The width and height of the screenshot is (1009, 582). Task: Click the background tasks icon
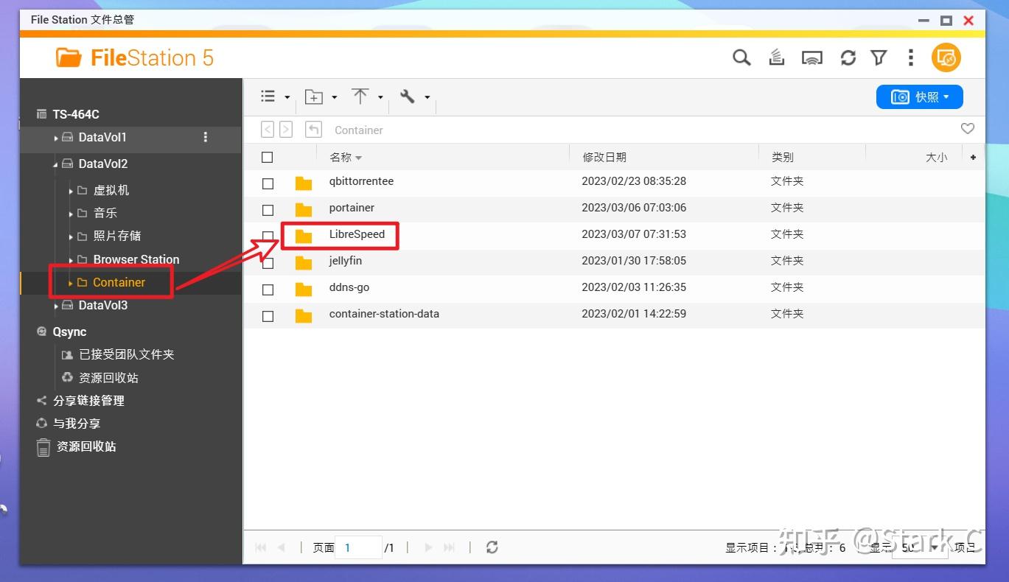[776, 57]
